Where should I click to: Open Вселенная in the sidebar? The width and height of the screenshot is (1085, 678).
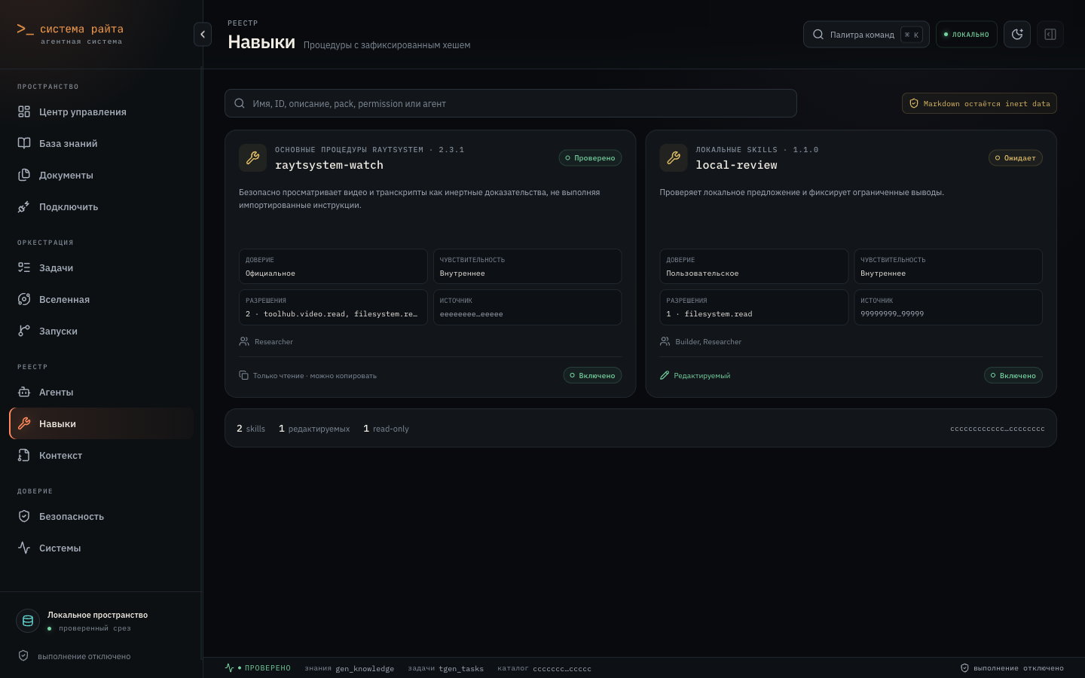pos(101,299)
